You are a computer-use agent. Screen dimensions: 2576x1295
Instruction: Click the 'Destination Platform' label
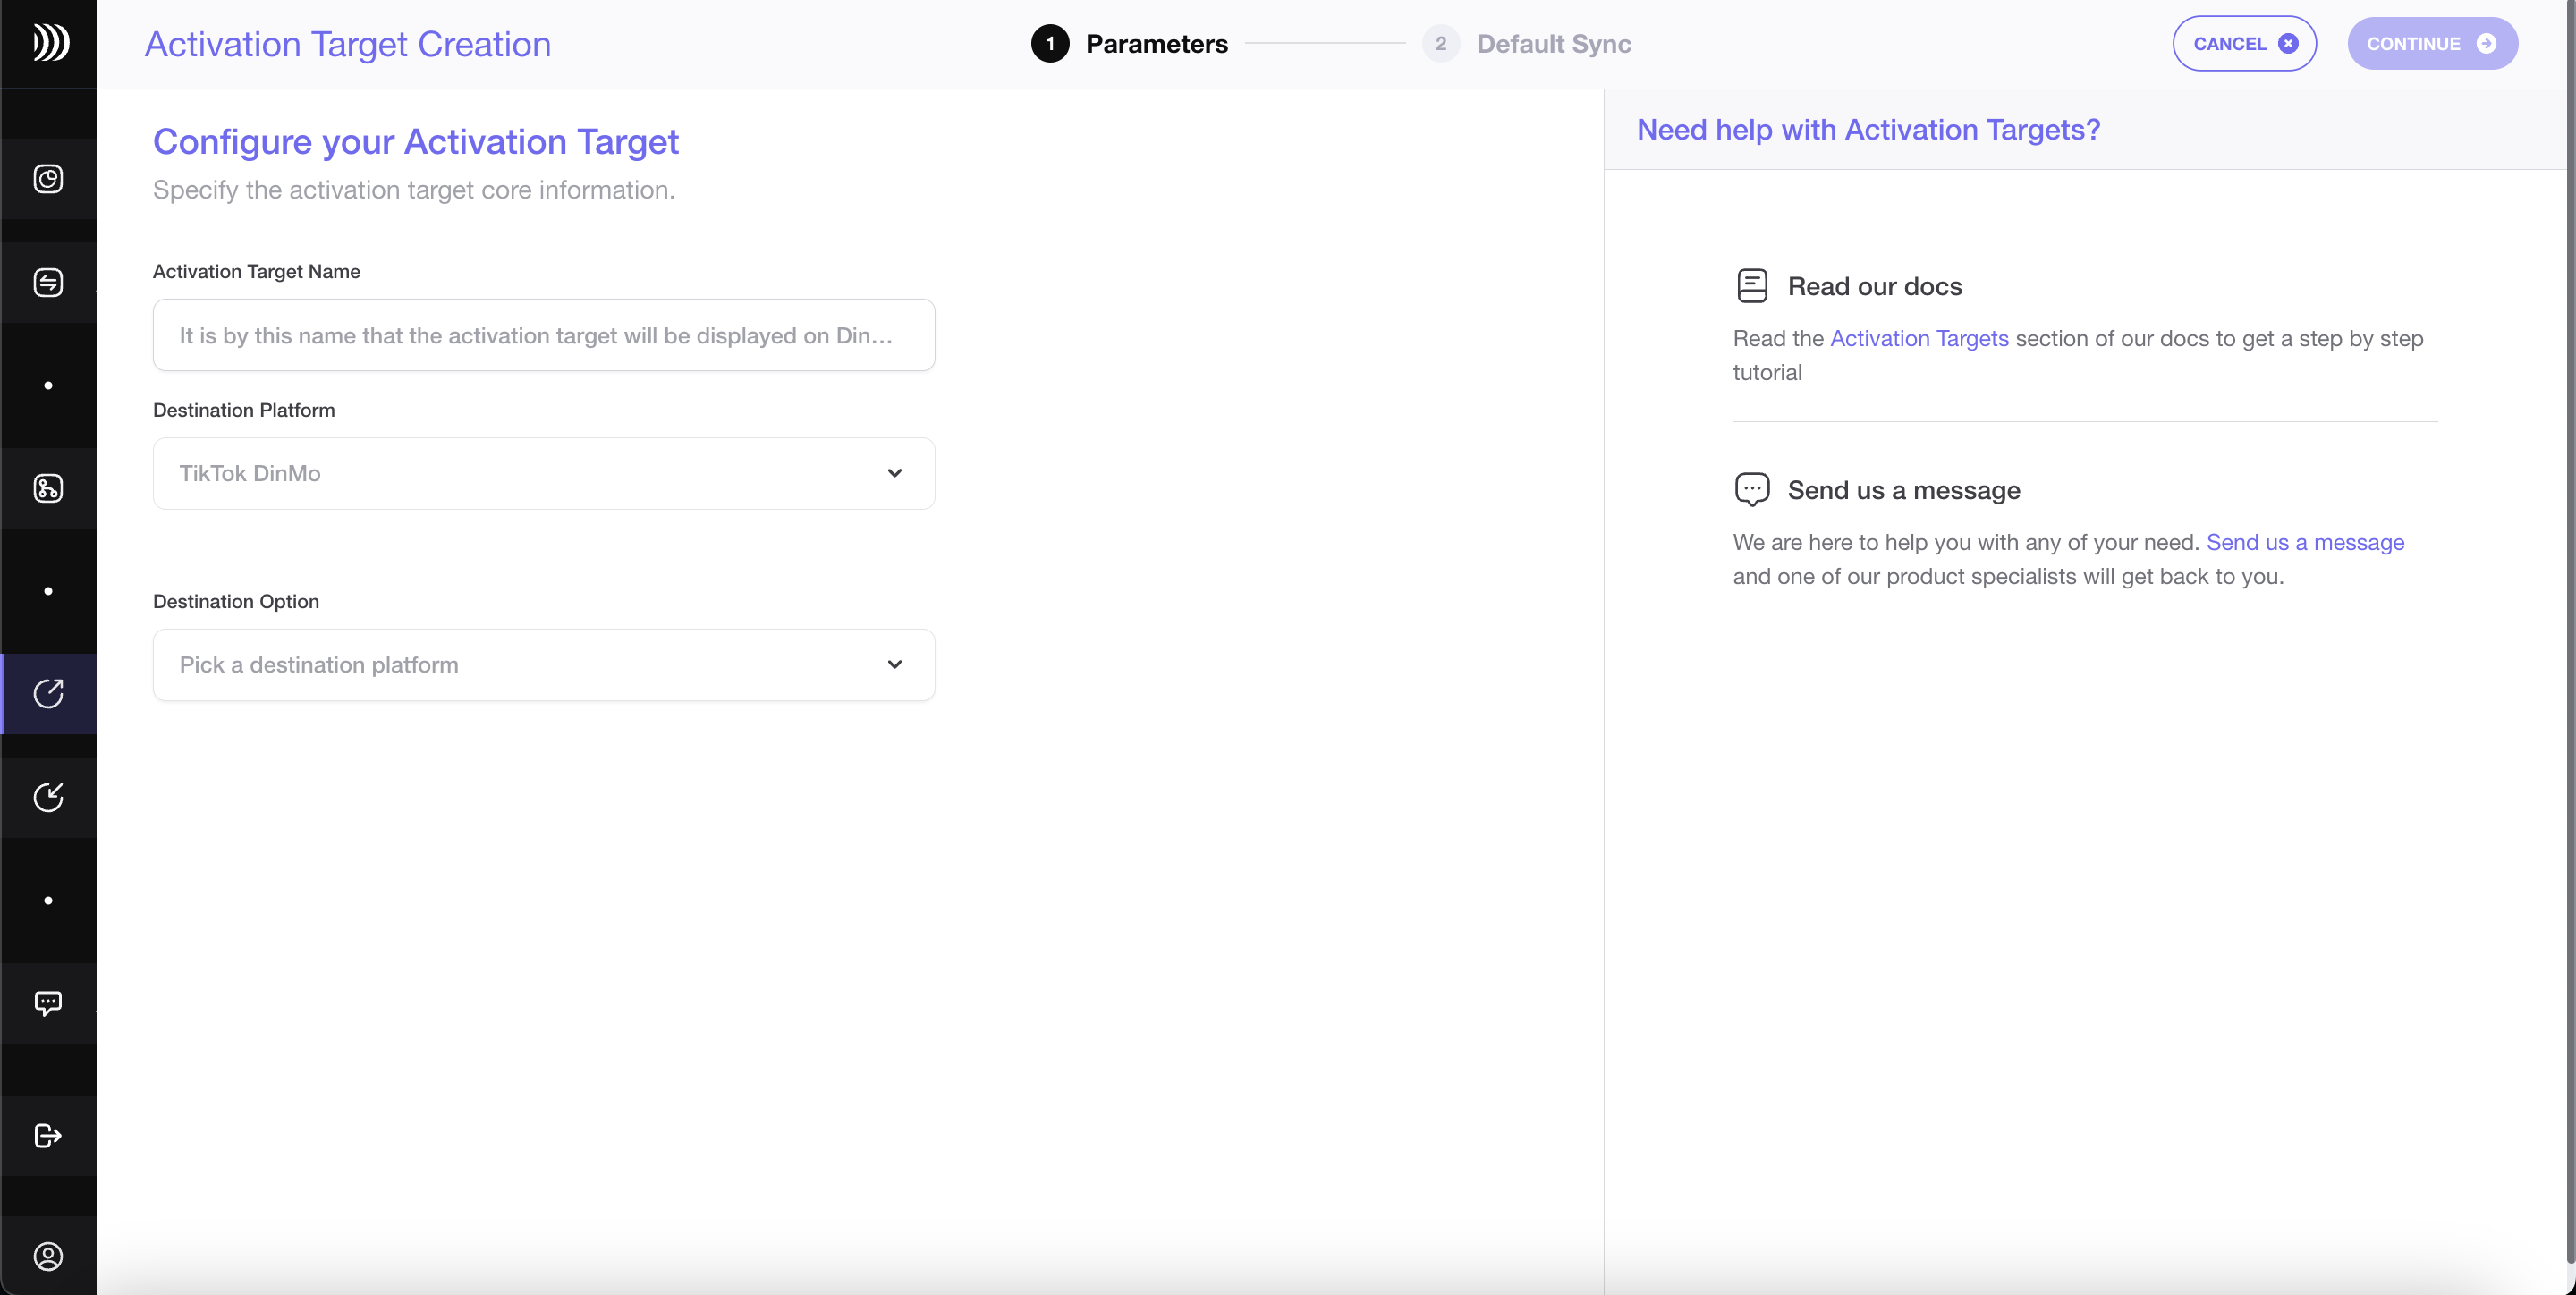(x=244, y=410)
